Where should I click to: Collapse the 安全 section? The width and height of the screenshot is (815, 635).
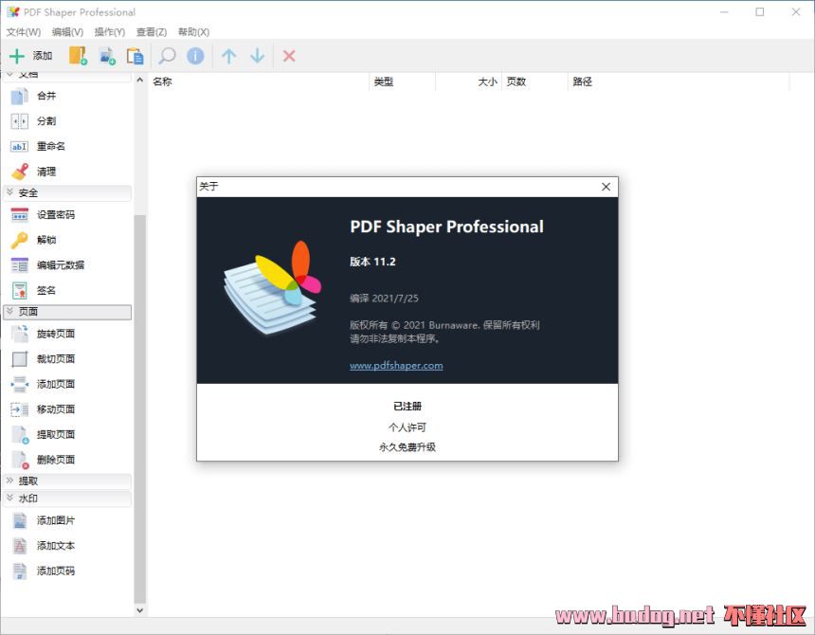[x=67, y=192]
